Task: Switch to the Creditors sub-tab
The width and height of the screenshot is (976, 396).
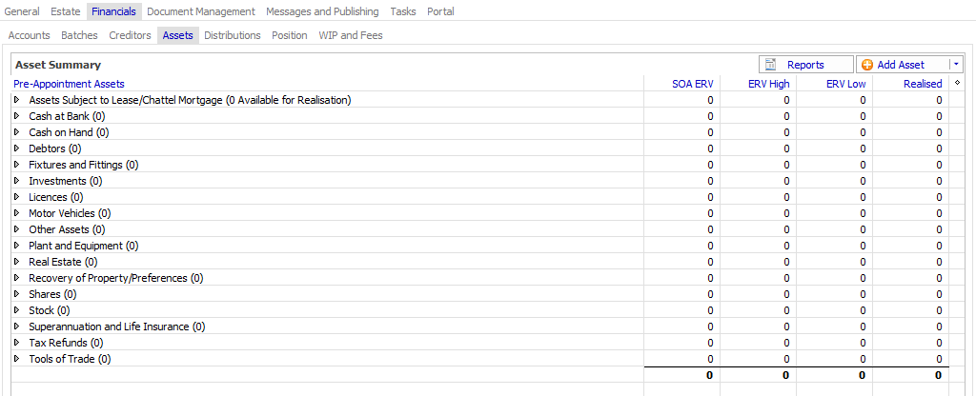Action: click(x=130, y=35)
